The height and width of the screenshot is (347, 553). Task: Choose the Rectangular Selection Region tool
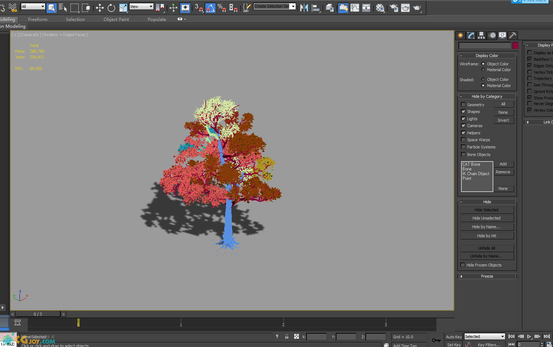click(x=74, y=8)
